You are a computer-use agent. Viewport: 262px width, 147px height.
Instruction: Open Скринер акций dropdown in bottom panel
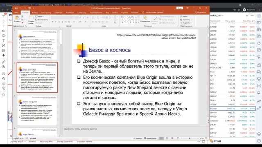(17, 142)
